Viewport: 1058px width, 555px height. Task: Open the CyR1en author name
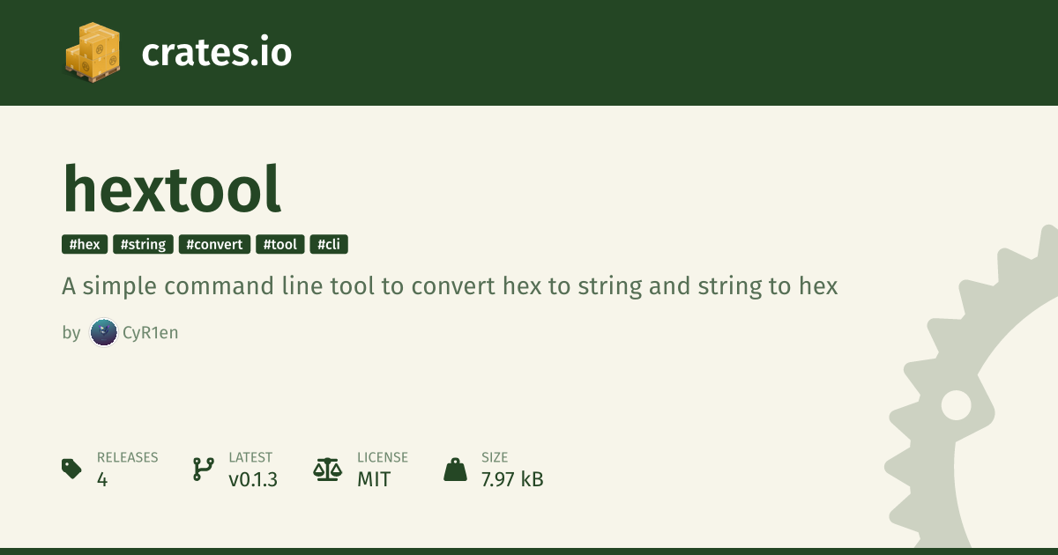click(150, 333)
